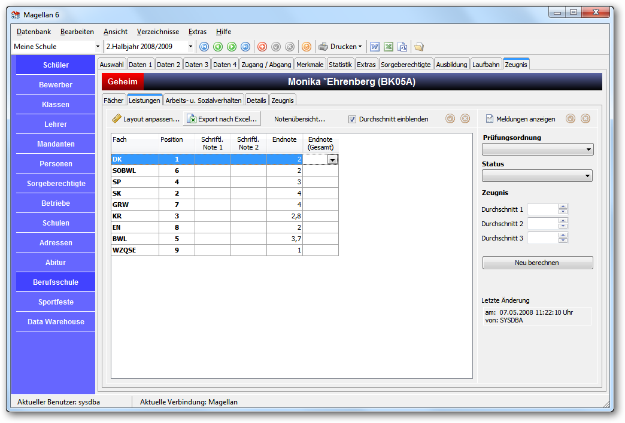Open the Verzeichnisse menu
Screen dimensions: 625x423
coord(158,32)
